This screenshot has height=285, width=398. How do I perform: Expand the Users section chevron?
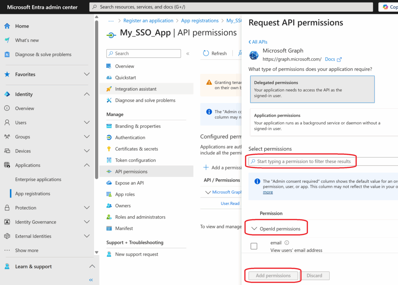[87, 122]
